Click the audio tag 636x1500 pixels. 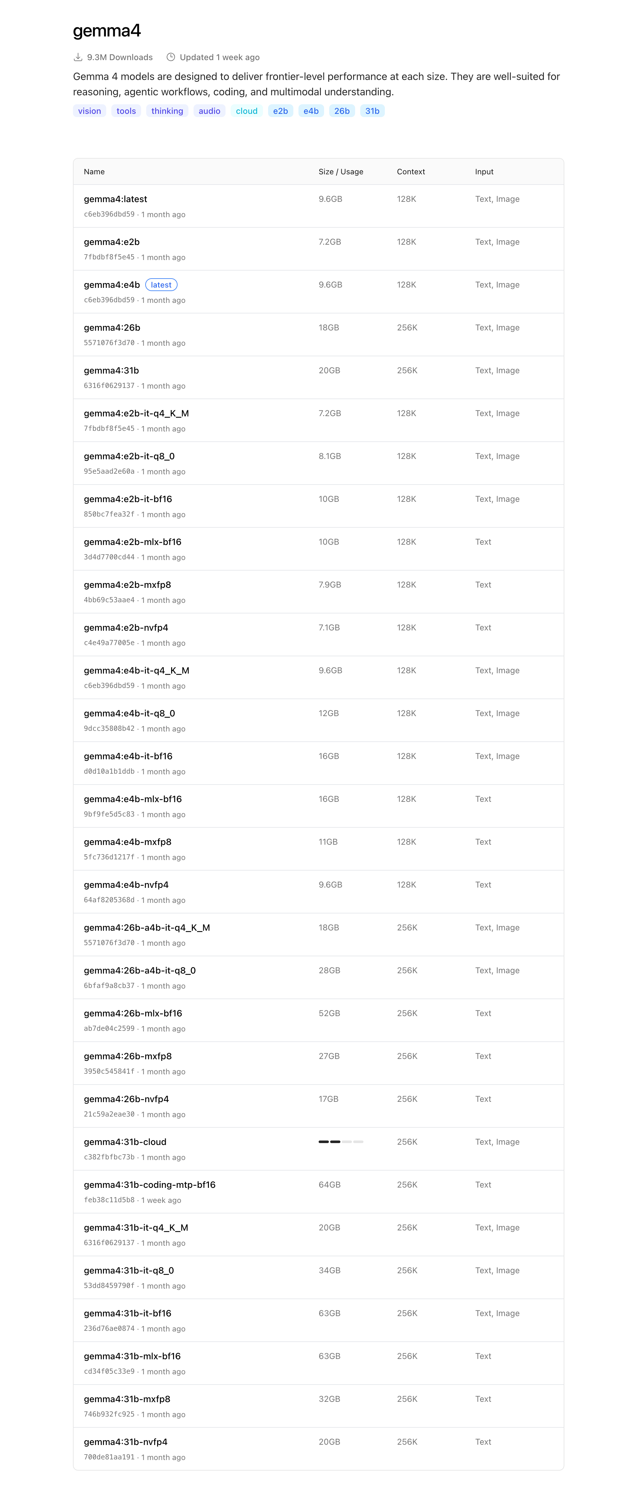209,111
